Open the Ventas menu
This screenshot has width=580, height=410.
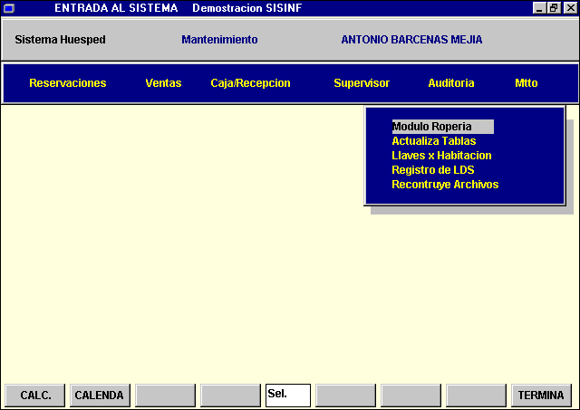coord(163,83)
